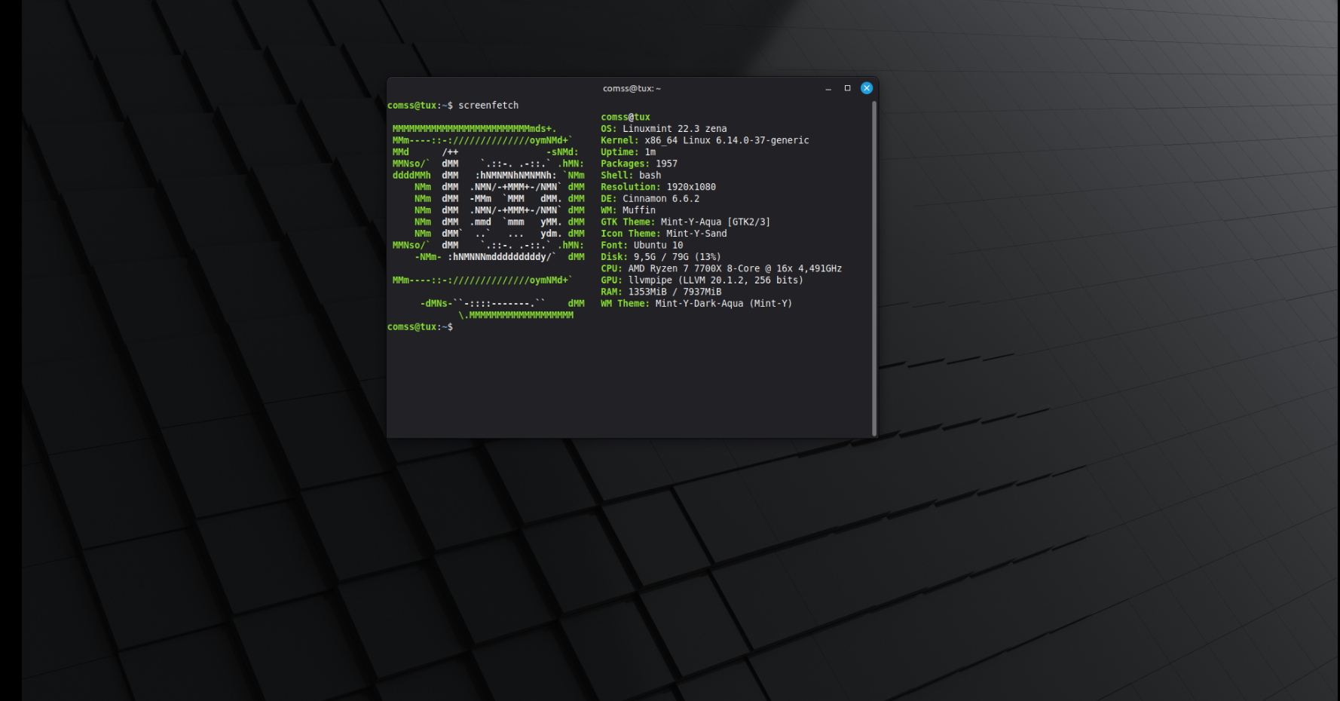Maximize the comss@tux terminal window
The height and width of the screenshot is (701, 1340).
[847, 88]
